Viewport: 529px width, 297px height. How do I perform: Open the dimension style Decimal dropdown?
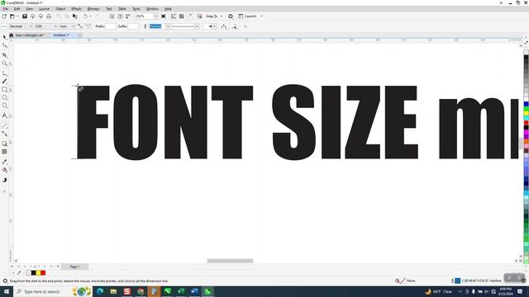[31, 26]
